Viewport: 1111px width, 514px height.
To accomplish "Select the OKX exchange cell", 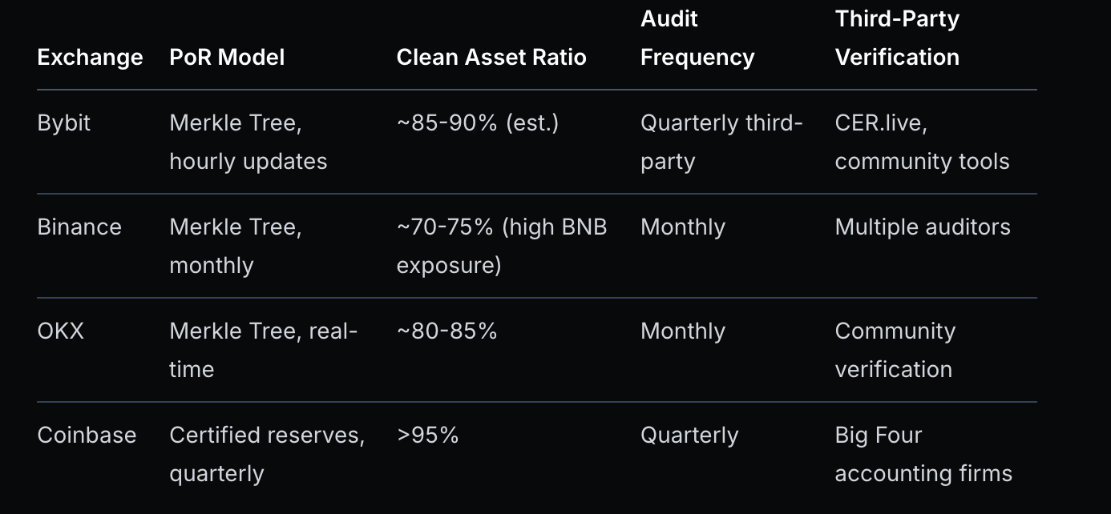I will (x=60, y=331).
